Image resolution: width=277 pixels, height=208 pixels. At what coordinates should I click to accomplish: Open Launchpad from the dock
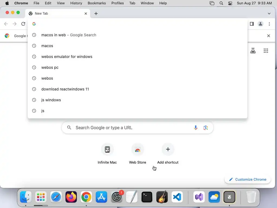click(41, 197)
